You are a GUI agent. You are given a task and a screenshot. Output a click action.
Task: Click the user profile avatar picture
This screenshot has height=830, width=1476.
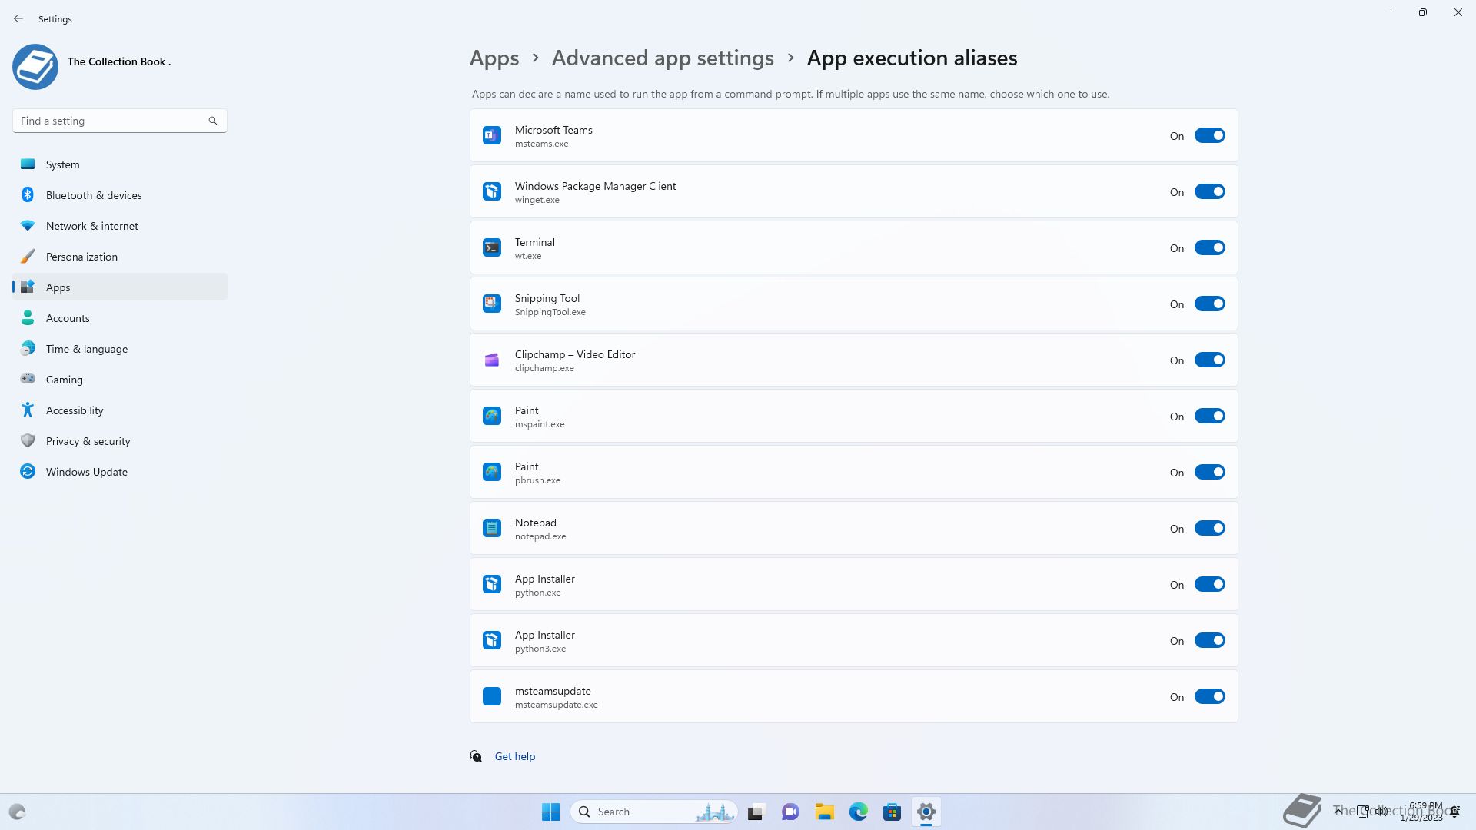(x=35, y=67)
